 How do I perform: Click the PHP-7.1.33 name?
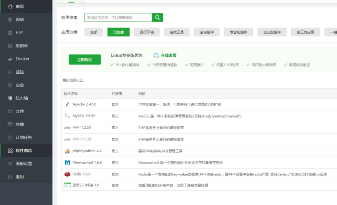point(82,139)
